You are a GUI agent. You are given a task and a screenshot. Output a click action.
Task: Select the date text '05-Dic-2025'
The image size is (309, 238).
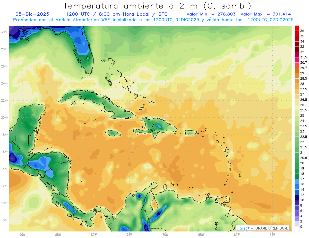pyautogui.click(x=32, y=14)
